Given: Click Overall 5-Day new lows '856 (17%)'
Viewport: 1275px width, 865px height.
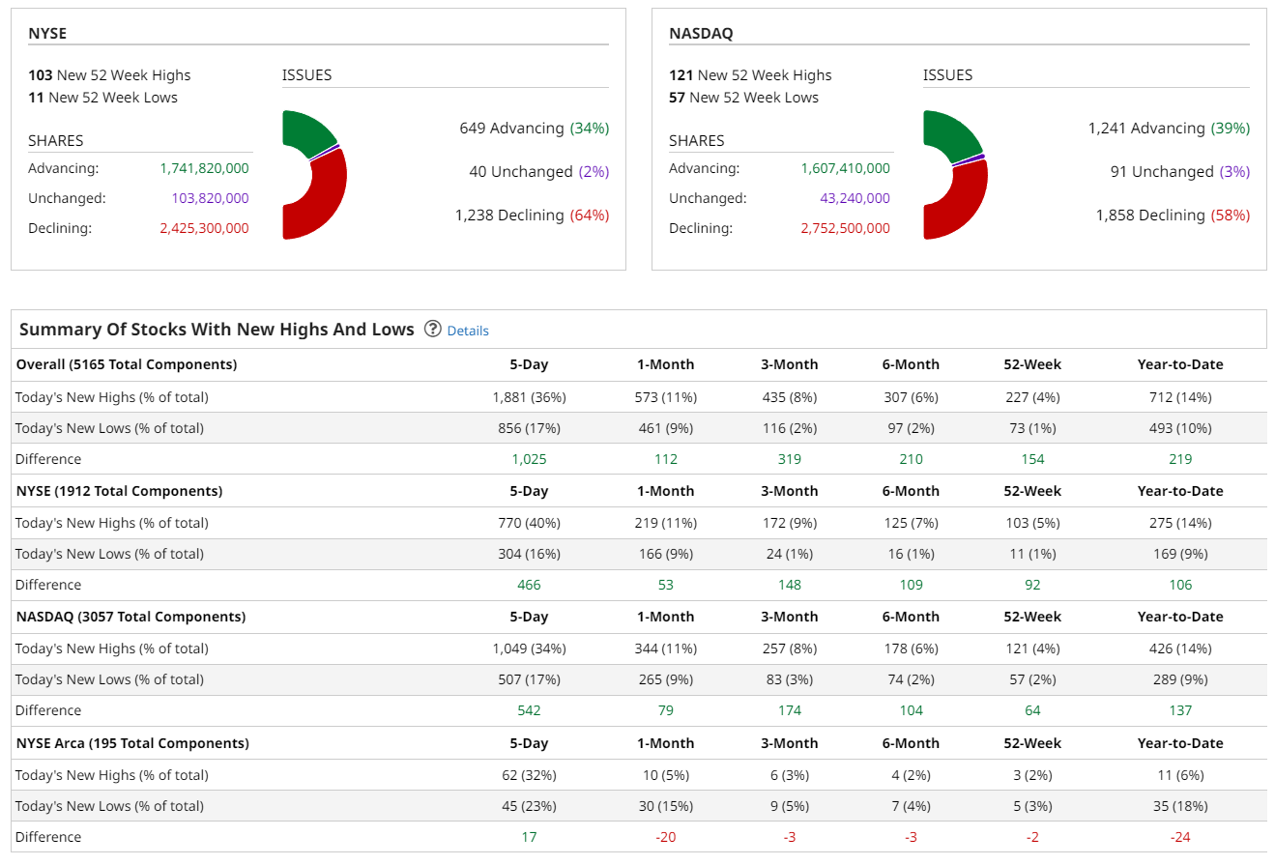Looking at the screenshot, I should coord(529,428).
